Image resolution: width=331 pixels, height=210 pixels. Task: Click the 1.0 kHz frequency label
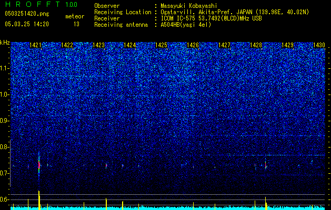click(5, 94)
